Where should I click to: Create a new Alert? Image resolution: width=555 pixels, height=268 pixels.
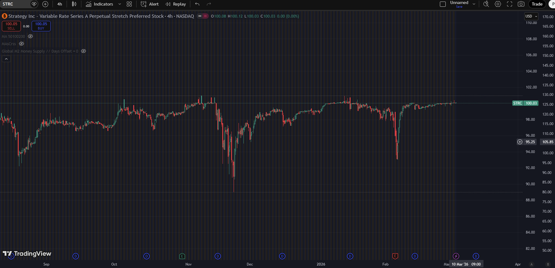(x=150, y=4)
